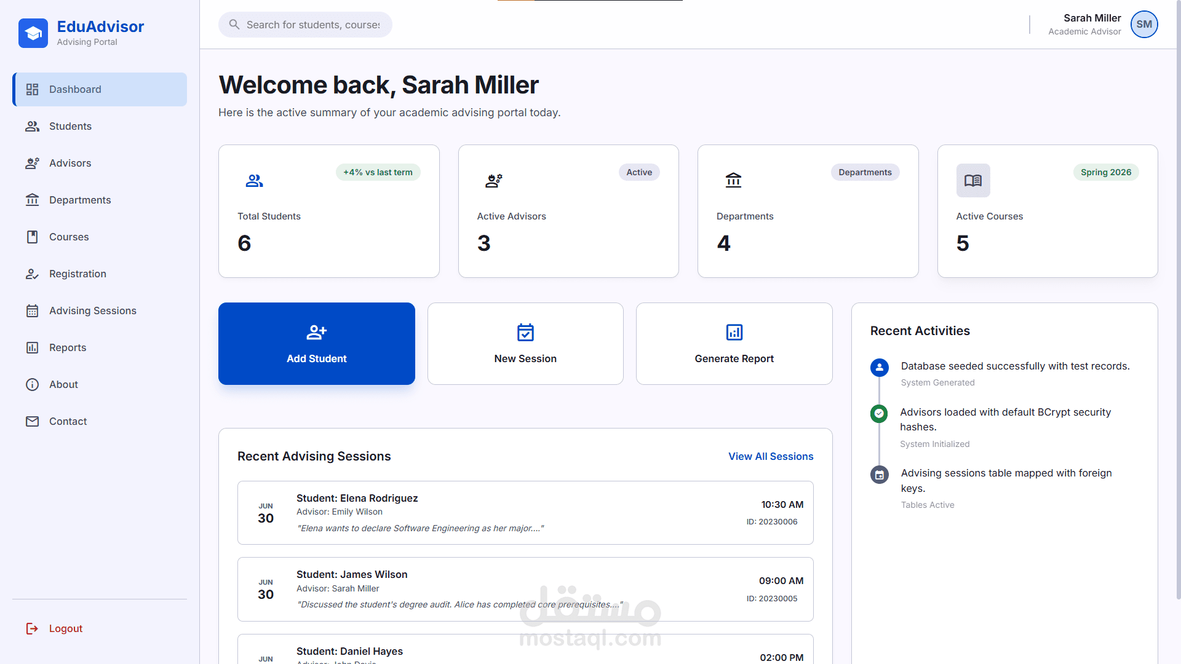Click the Registration person-check icon in sidebar
The image size is (1181, 664).
tap(32, 274)
